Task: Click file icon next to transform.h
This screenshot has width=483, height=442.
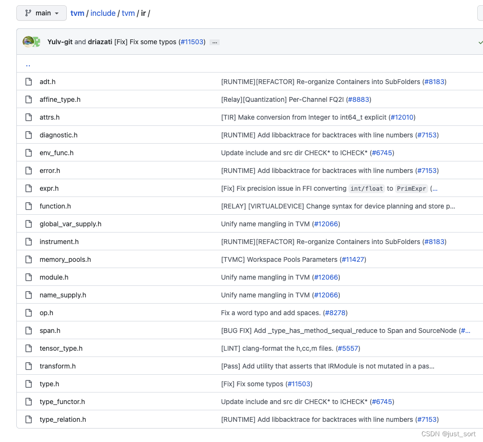Action: (x=29, y=366)
